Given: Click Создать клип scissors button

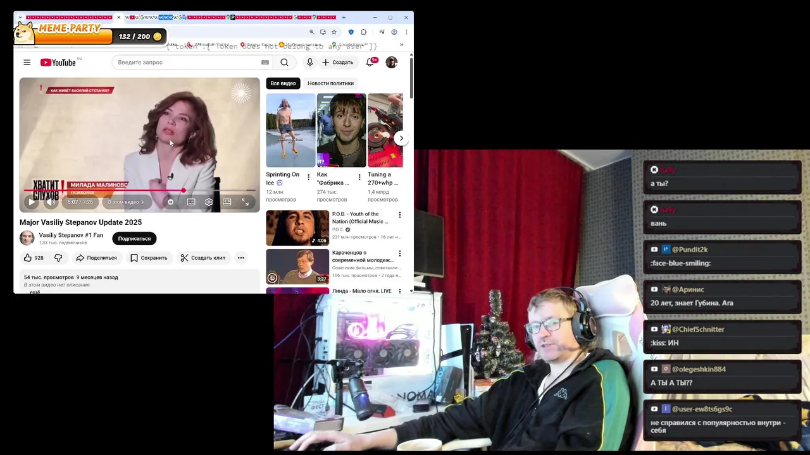Looking at the screenshot, I should pyautogui.click(x=202, y=258).
